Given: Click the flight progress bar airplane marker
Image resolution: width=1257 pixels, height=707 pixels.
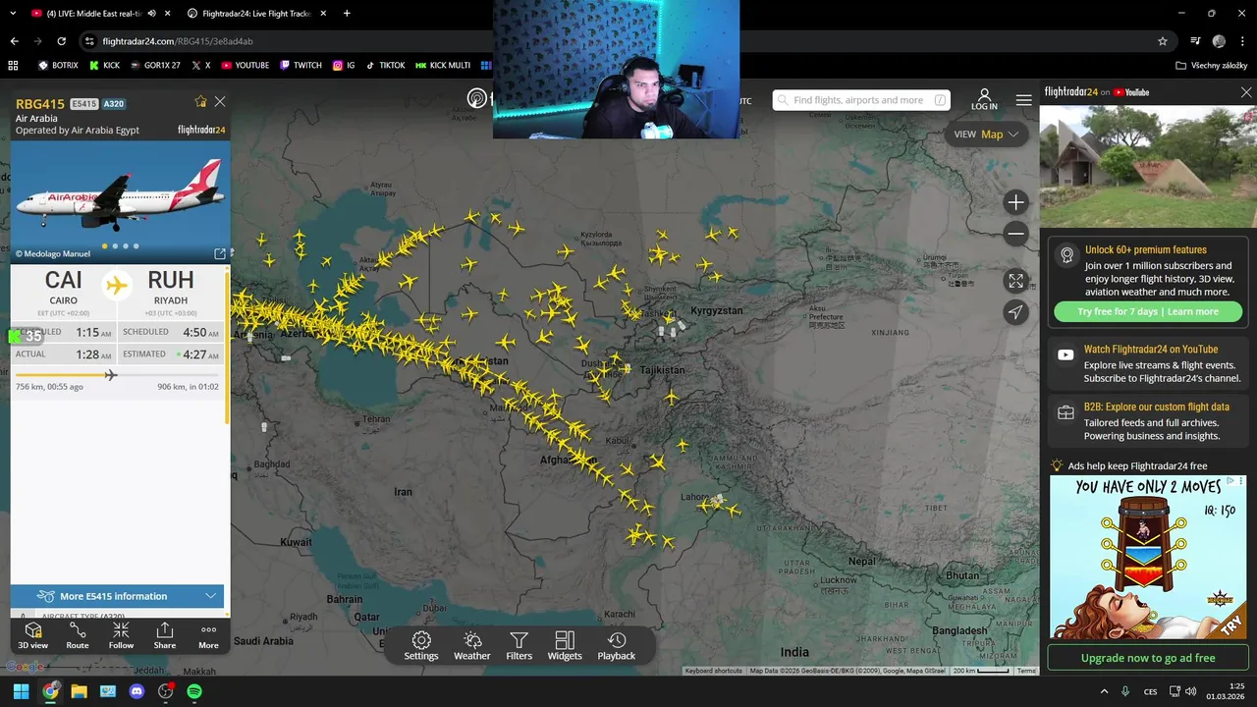Looking at the screenshot, I should [111, 375].
